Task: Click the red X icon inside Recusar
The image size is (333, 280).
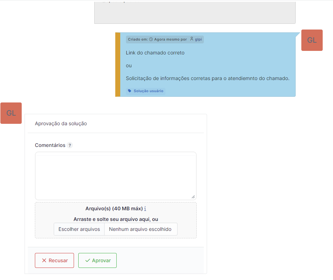Action: click(44, 260)
